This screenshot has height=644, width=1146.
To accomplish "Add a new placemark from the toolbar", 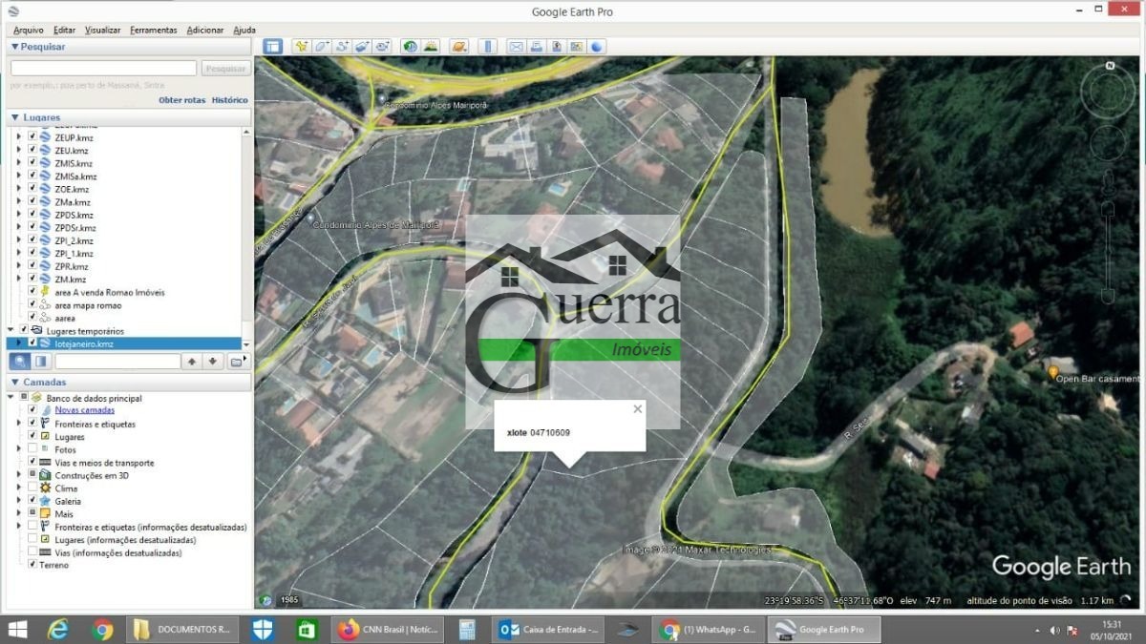I will click(x=301, y=46).
